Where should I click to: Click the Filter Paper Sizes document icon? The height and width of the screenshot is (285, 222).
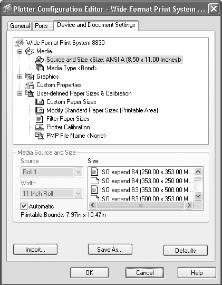40,119
